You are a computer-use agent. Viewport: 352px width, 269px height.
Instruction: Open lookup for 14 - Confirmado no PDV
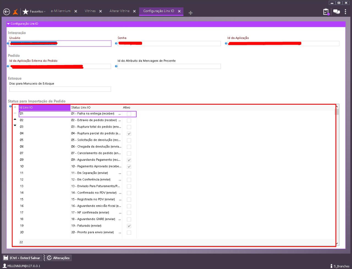coord(120,193)
